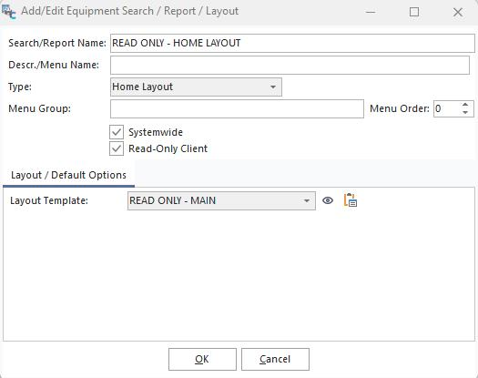Viewport: 478px width, 378px height.
Task: Switch to Layout / Default Options tab
Action: [68, 175]
